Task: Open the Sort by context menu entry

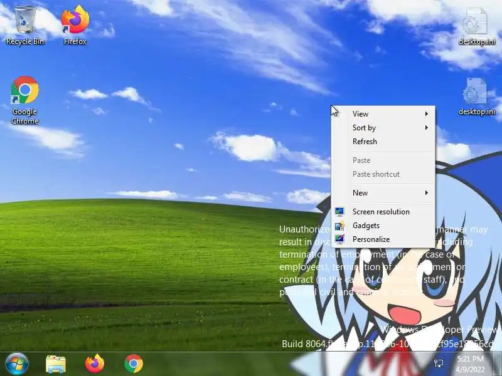Action: 383,128
